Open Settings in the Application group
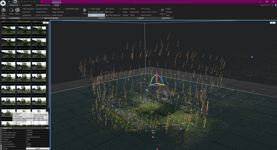 pos(169,12)
